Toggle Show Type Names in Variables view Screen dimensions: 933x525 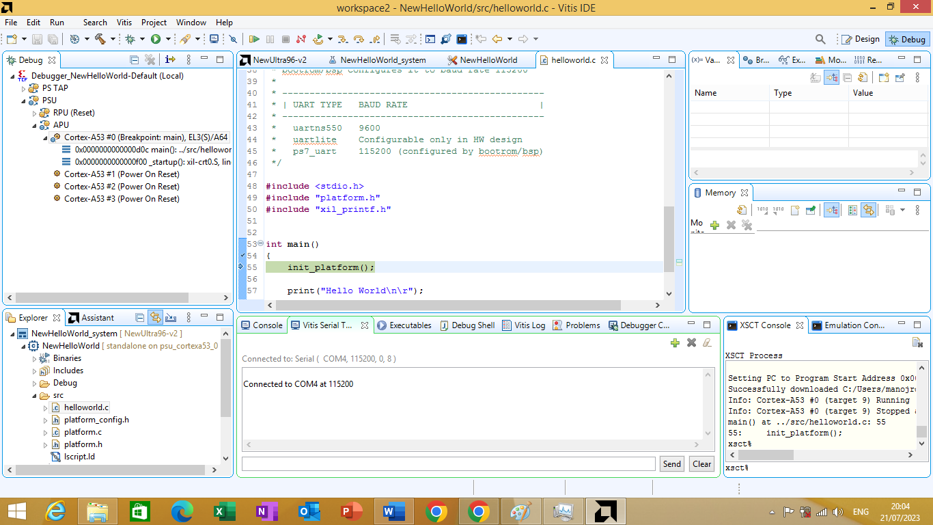pyautogui.click(x=816, y=78)
